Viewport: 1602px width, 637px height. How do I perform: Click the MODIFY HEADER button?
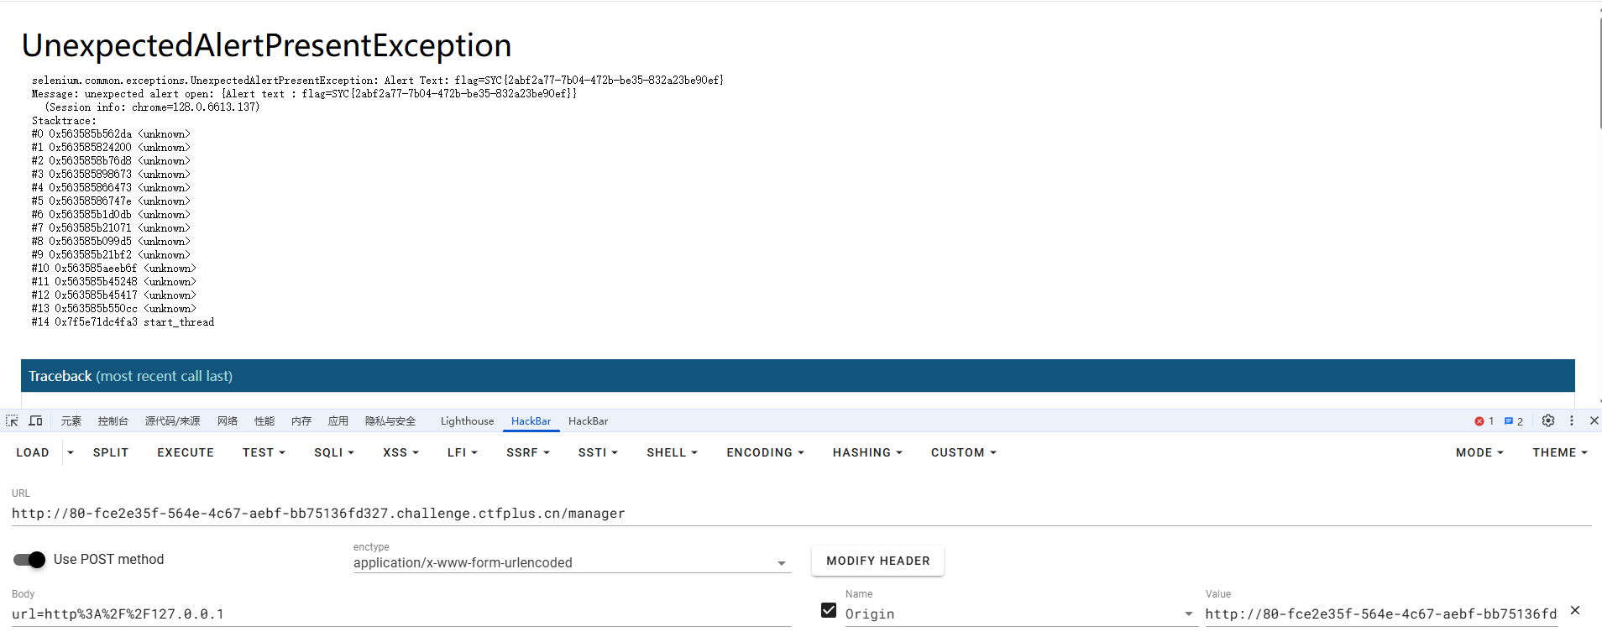[x=877, y=561]
